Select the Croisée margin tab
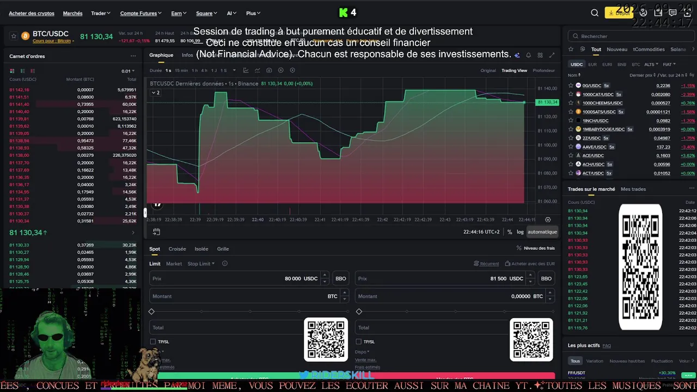Image resolution: width=697 pixels, height=392 pixels. click(x=177, y=249)
